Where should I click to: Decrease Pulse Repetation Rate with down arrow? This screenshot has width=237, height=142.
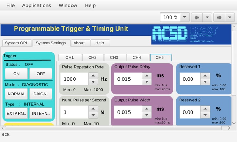(x=93, y=82)
